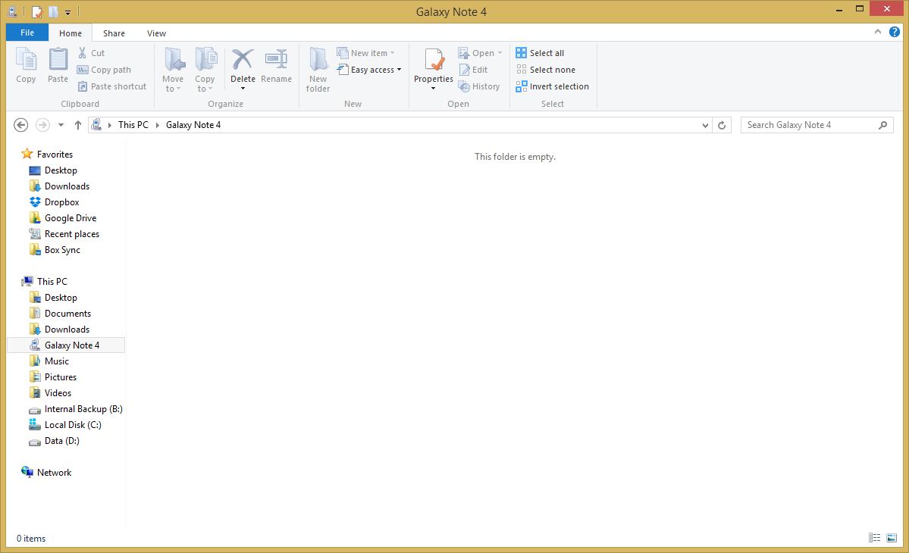The width and height of the screenshot is (909, 553).
Task: Click the Paste shortcut button
Action: (x=112, y=86)
